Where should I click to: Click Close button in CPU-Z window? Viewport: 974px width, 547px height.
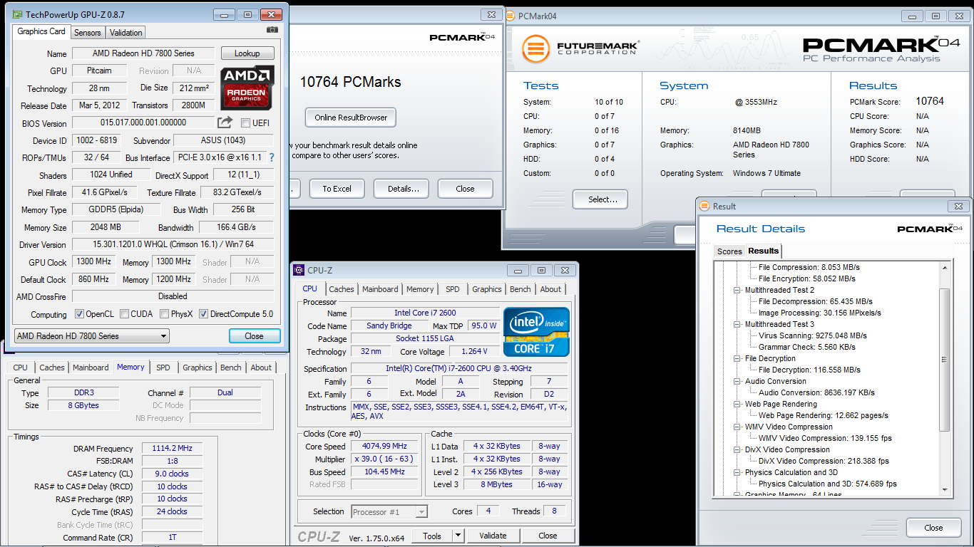(548, 536)
